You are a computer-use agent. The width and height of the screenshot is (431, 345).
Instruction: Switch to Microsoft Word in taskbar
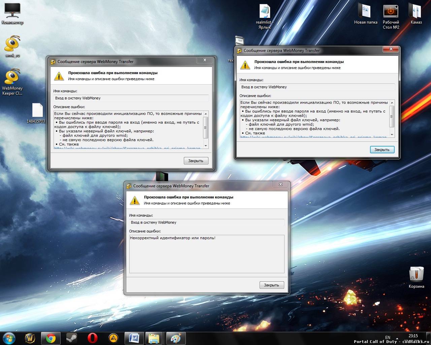click(x=134, y=338)
